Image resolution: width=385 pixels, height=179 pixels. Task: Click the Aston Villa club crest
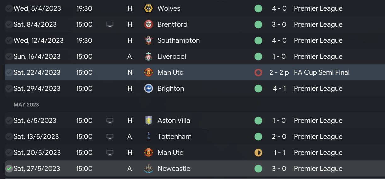148,121
